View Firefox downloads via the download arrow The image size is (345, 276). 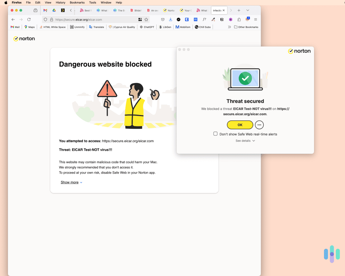pos(170,19)
